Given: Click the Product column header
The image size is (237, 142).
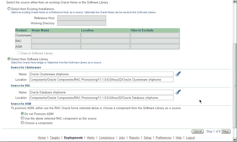Looking at the screenshot, I should [x=23, y=30].
